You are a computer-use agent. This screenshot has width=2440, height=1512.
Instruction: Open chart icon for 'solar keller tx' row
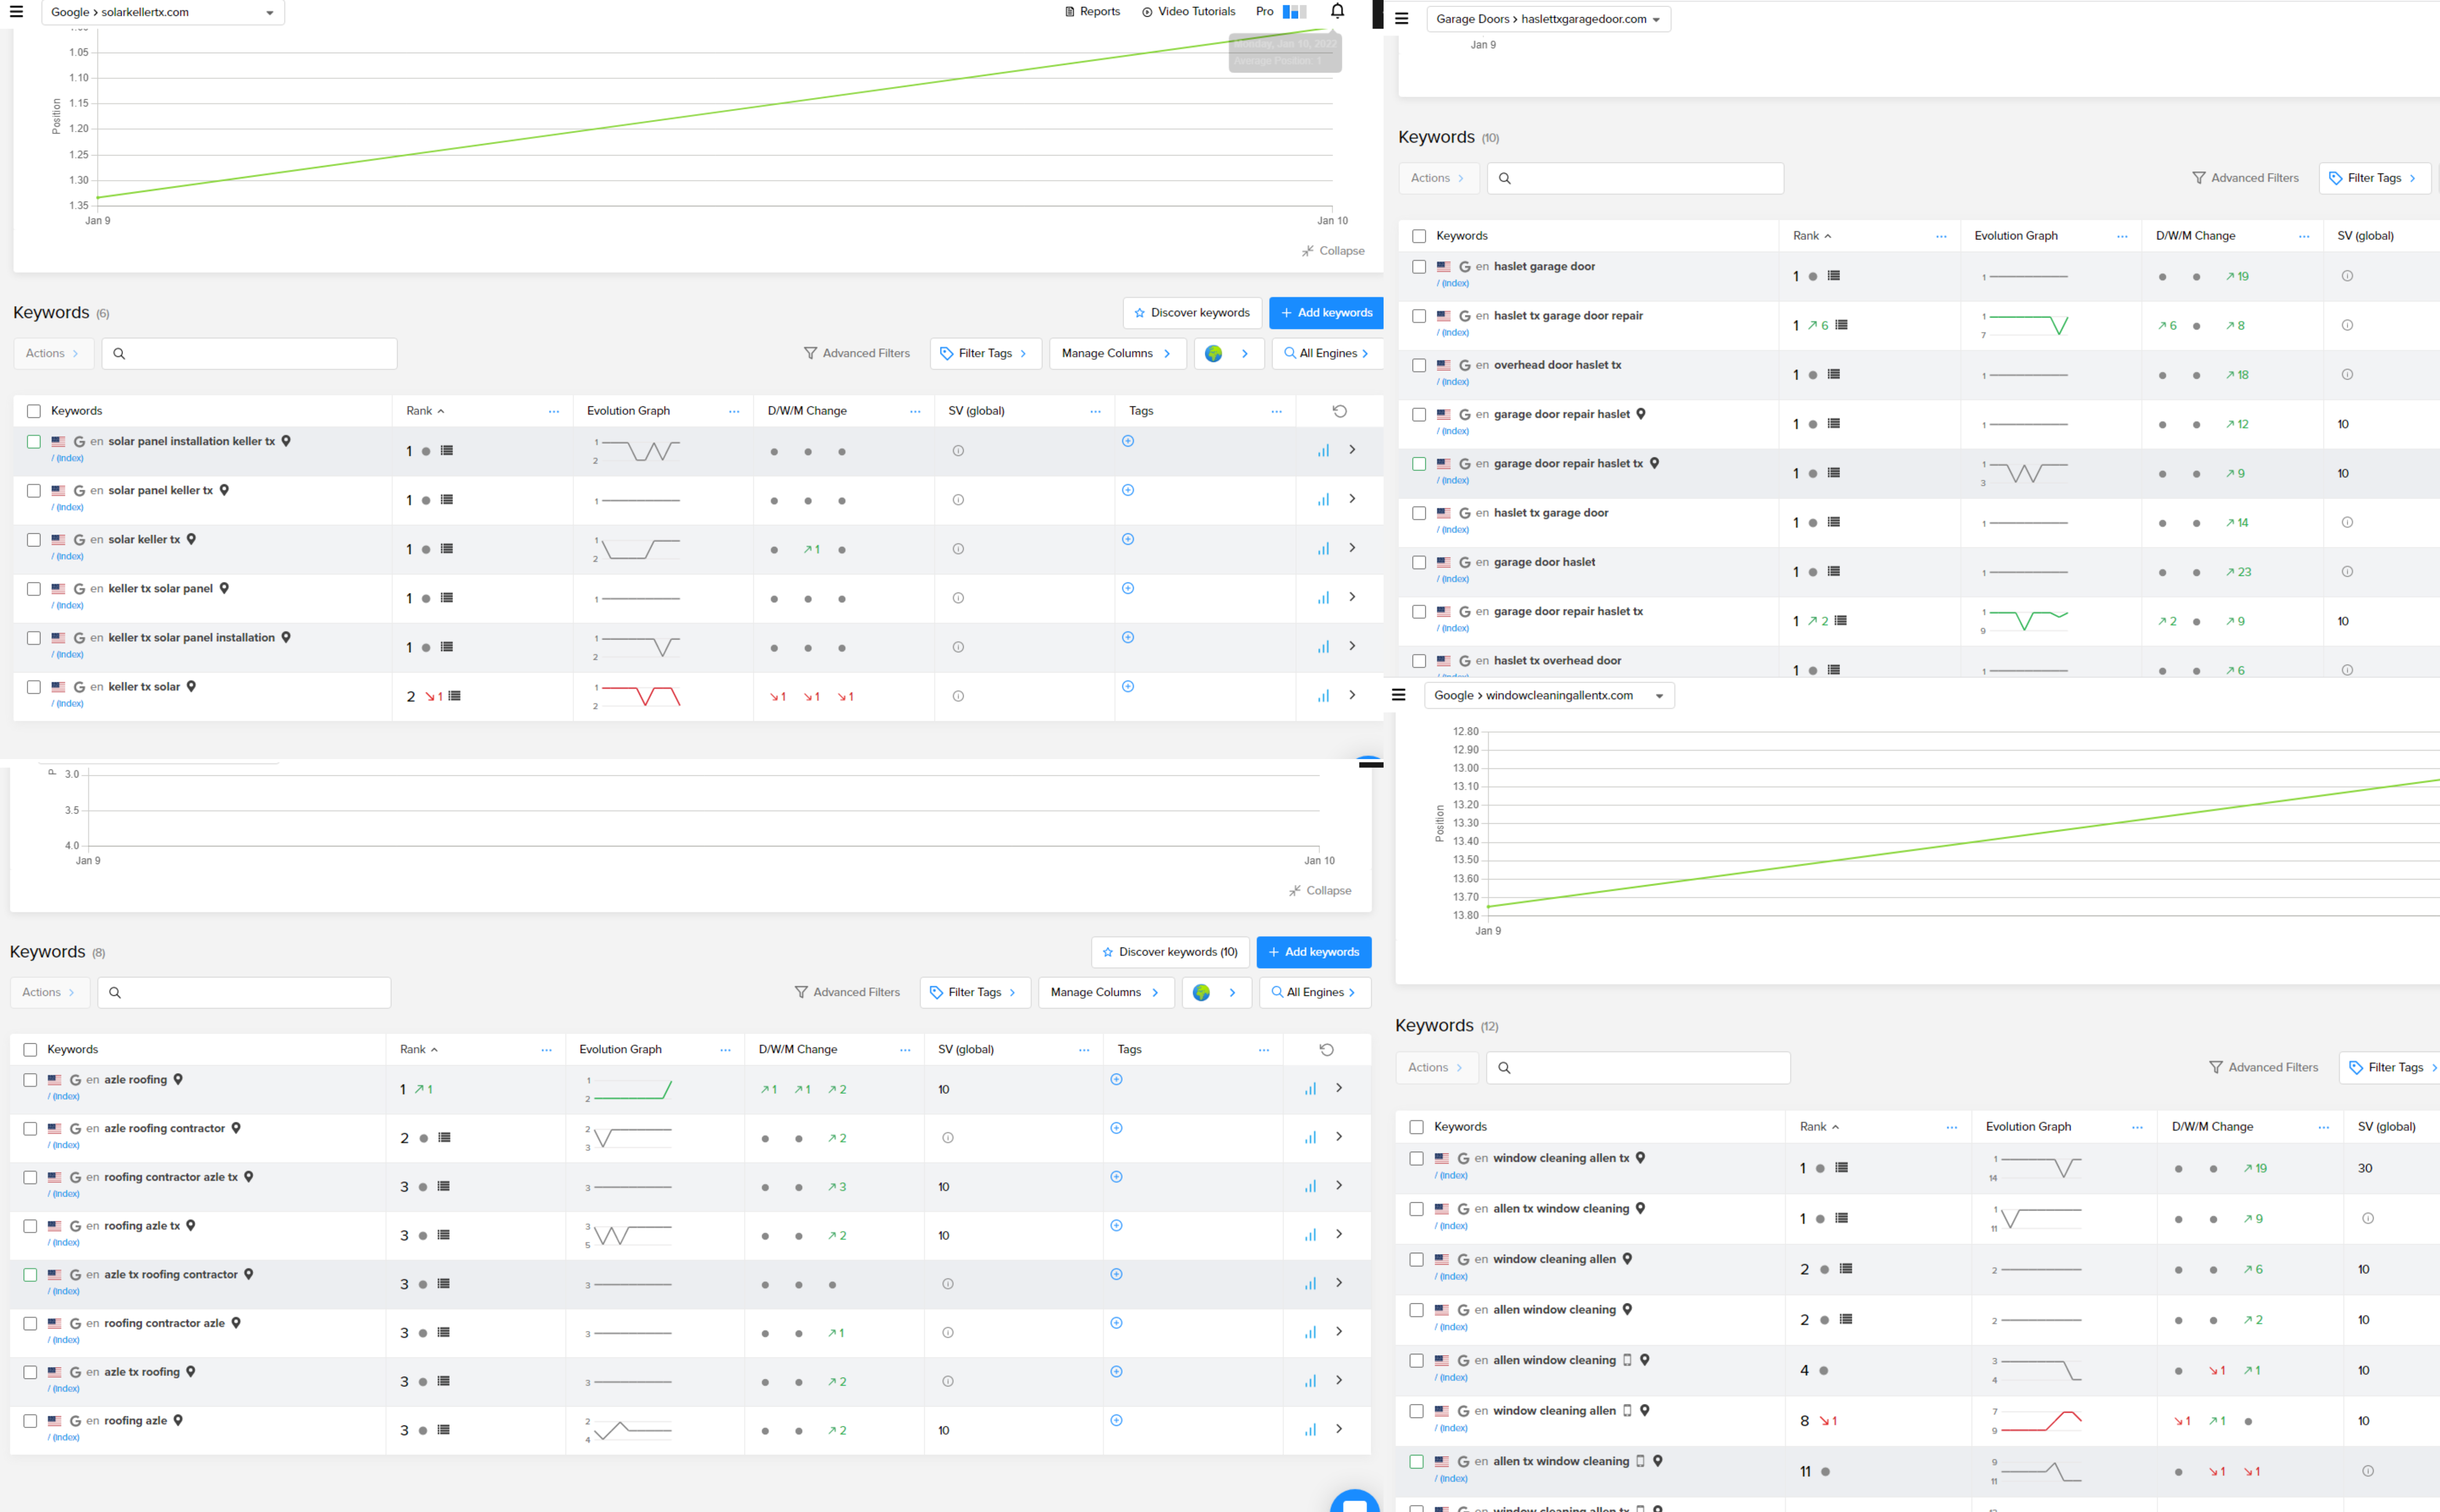[1323, 549]
